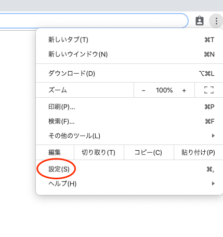223x237 pixels.
Task: Select 新しいタブ(T) menu item
Action: click(x=129, y=39)
